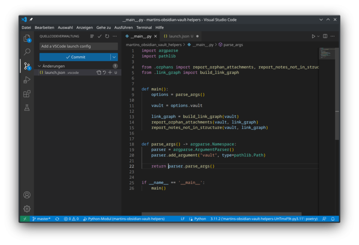Refresh the source control panel
The image size is (359, 245).
click(107, 36)
